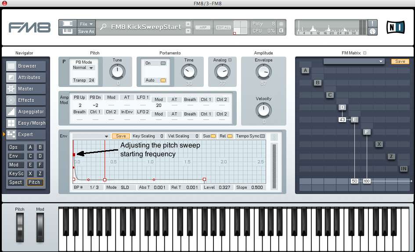Image resolution: width=415 pixels, height=252 pixels.
Task: Open the Spect expert tab
Action: point(16,182)
